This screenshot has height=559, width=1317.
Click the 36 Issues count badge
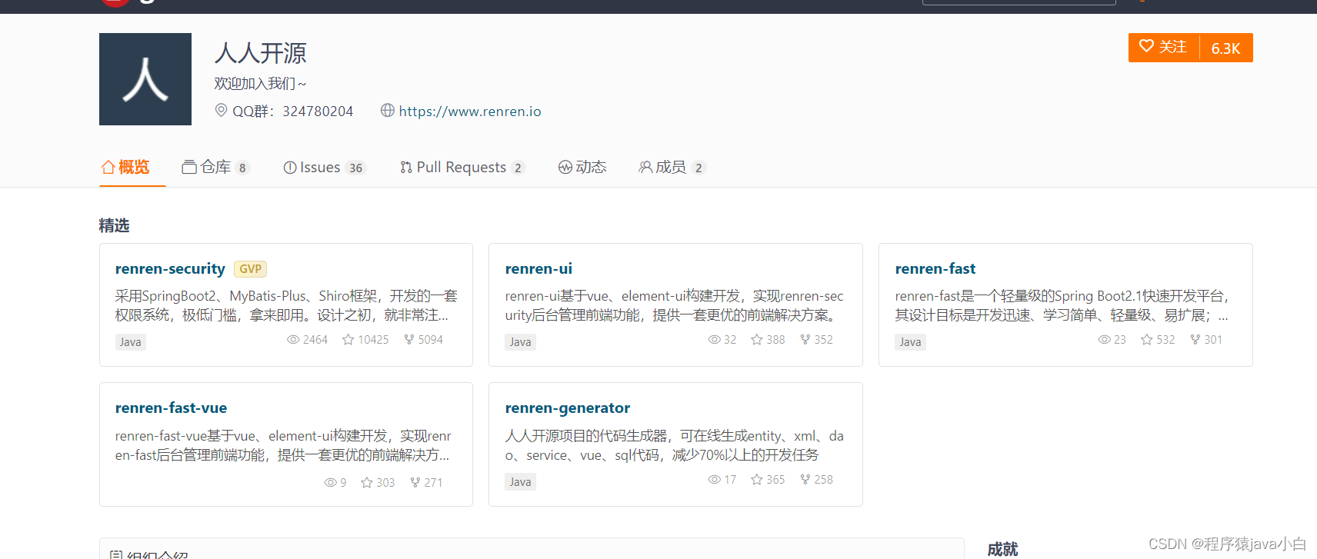click(x=355, y=168)
